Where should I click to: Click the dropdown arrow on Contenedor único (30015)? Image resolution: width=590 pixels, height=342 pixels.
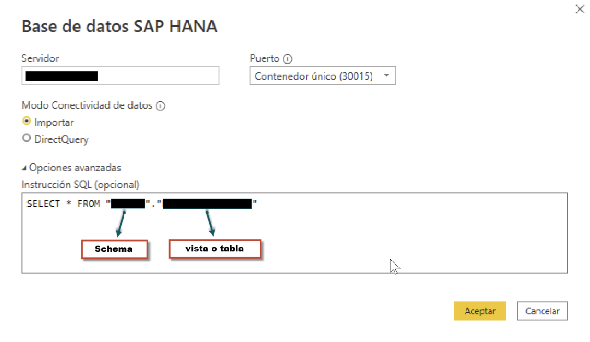pyautogui.click(x=387, y=75)
